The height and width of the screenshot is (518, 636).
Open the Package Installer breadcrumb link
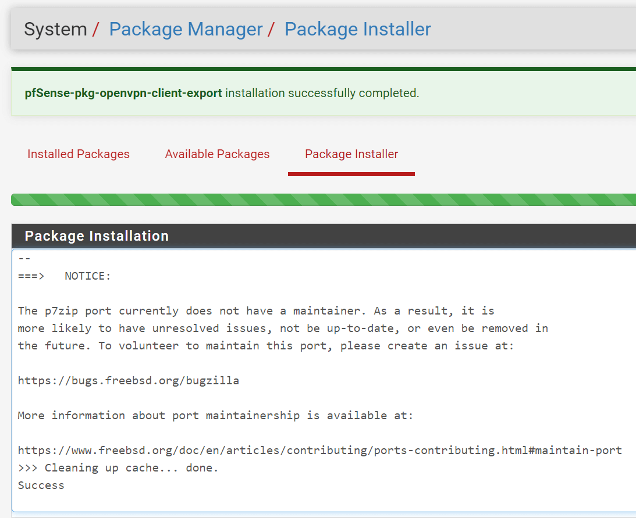pos(357,28)
